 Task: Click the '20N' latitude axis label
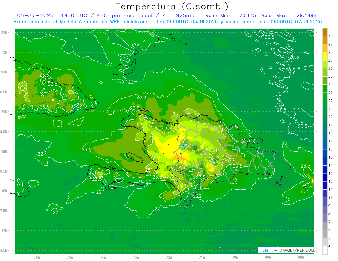click(4, 112)
